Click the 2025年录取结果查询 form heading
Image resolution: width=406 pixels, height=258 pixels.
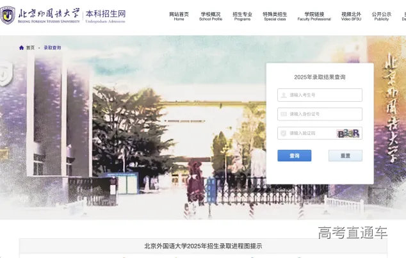coord(320,77)
